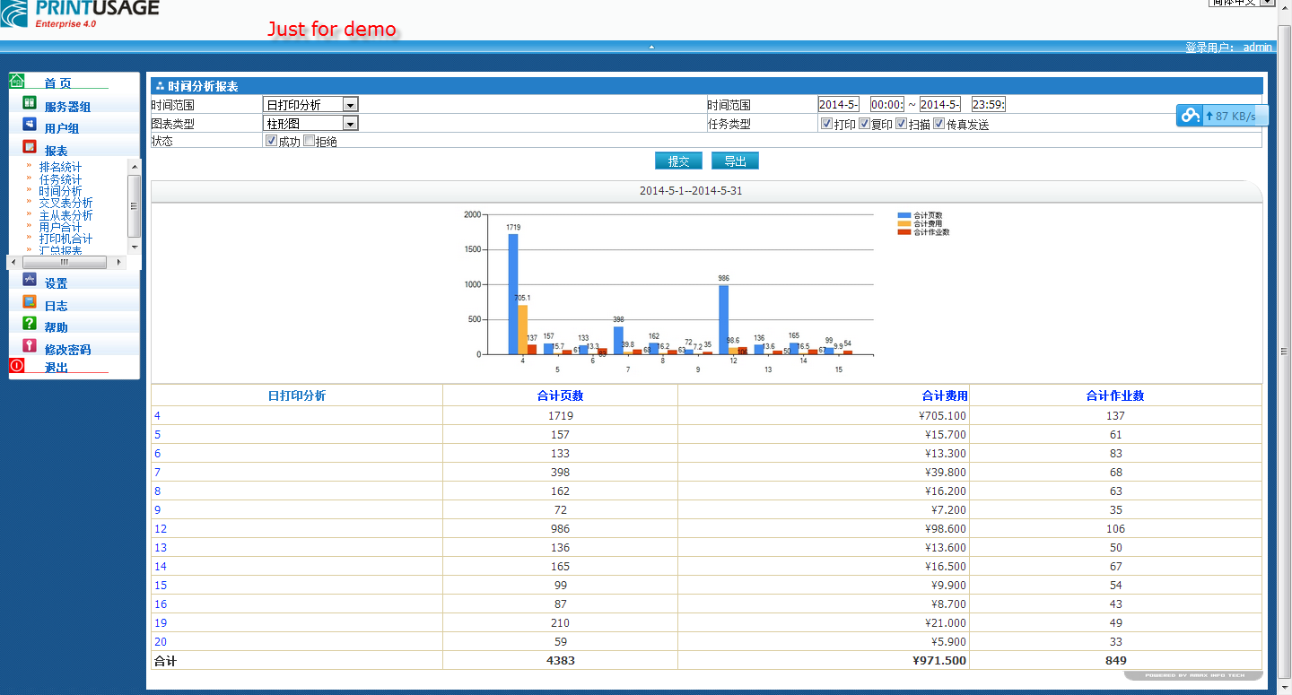The width and height of the screenshot is (1292, 695).
Task: Uncheck the 复印 task type checkbox
Action: 865,124
